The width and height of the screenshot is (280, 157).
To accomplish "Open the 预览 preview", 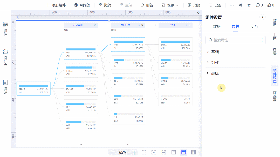I will pyautogui.click(x=194, y=5).
